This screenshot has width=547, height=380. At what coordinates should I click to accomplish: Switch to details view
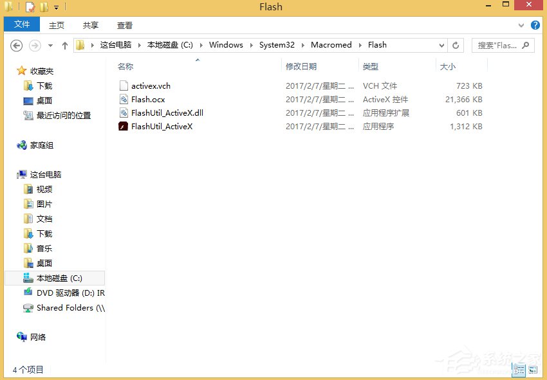coord(519,370)
